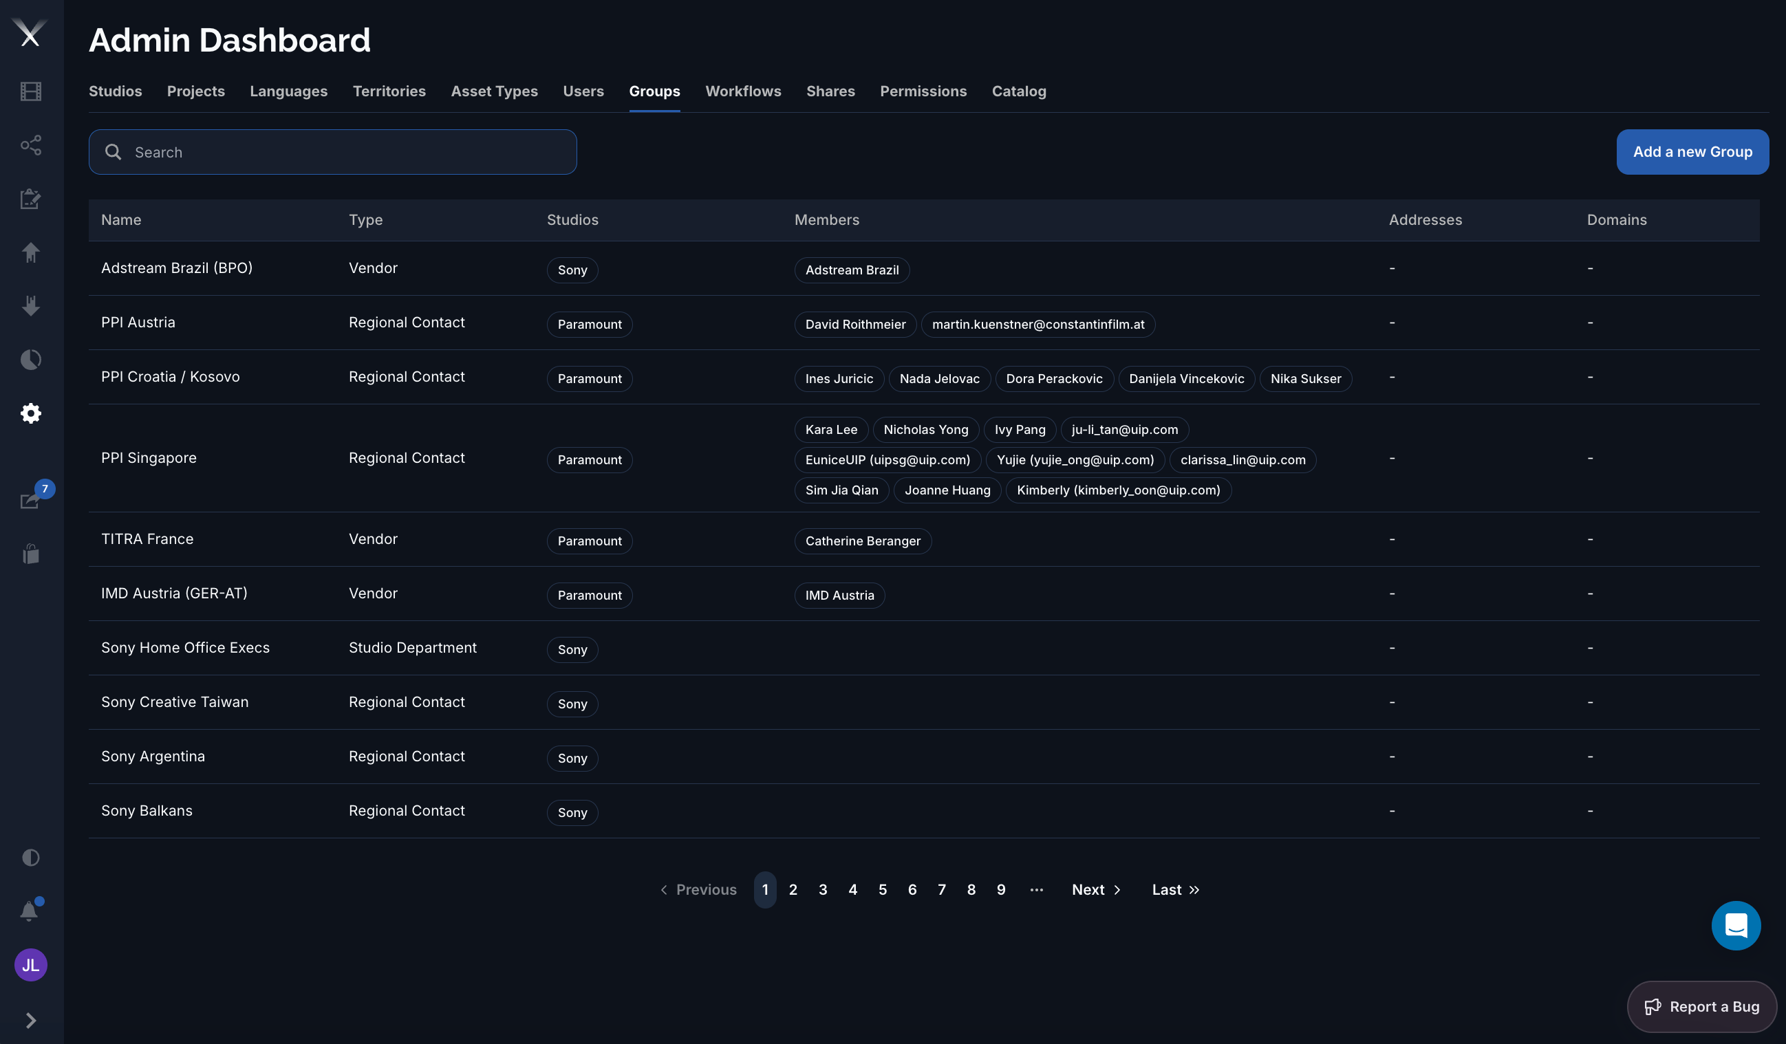Screen dimensions: 1786x1044
Task: Open the settings gear sidebar icon
Action: (x=30, y=413)
